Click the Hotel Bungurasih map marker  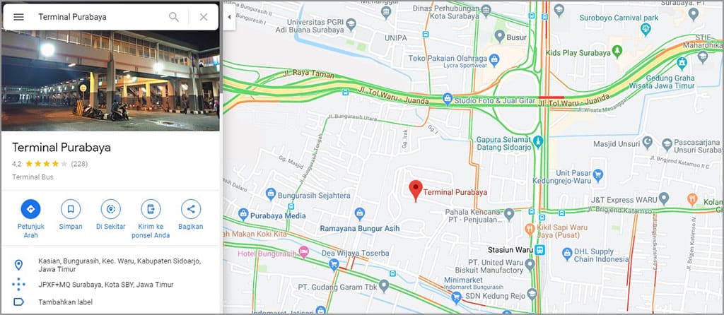click(303, 252)
